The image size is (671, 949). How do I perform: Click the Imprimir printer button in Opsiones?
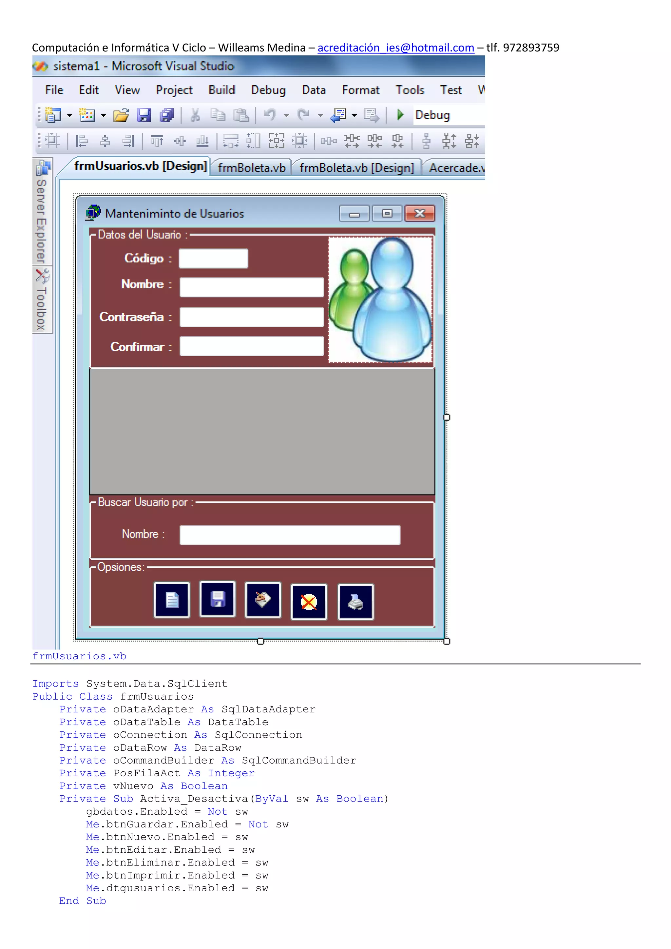click(x=355, y=602)
